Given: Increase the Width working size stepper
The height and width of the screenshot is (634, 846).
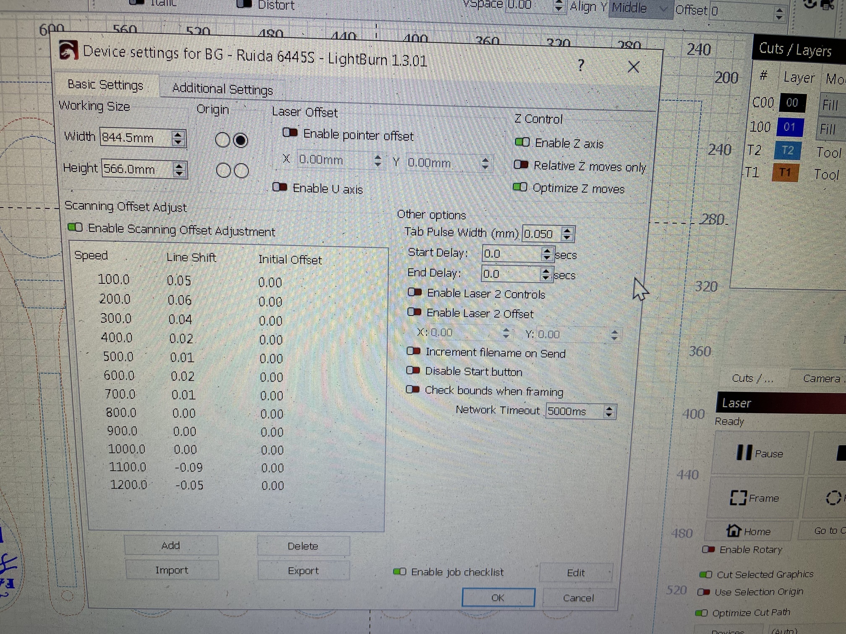Looking at the screenshot, I should [178, 134].
